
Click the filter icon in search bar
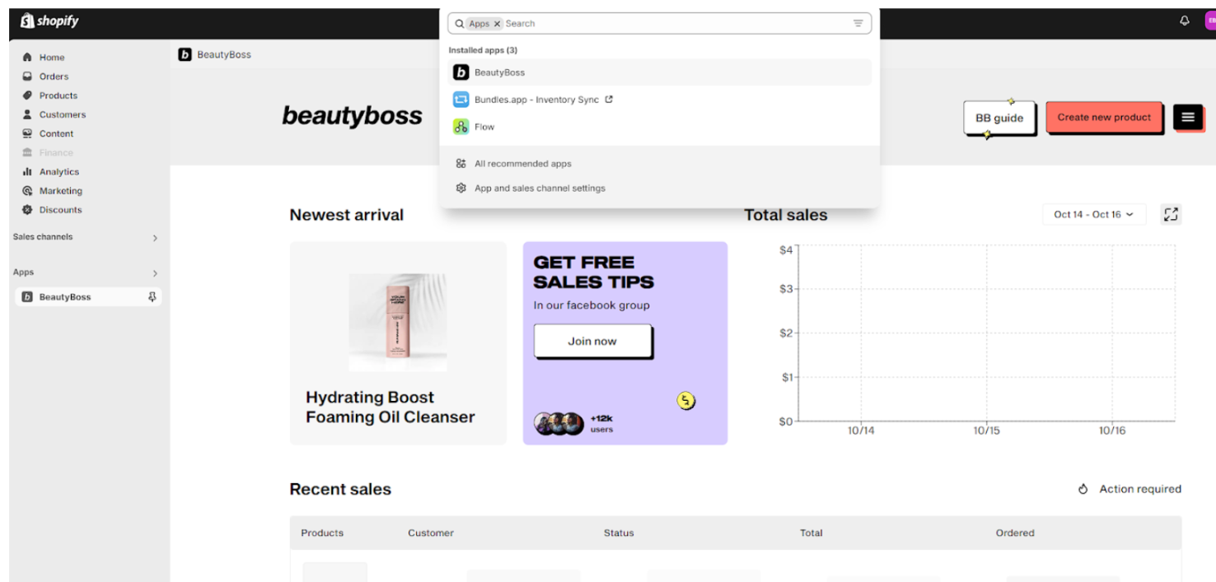coord(858,24)
